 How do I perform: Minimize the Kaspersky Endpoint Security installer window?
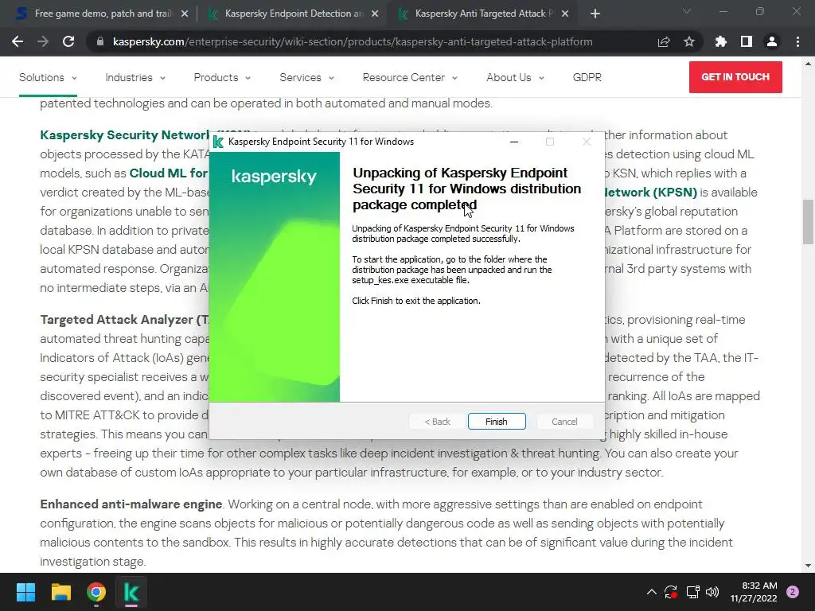(x=514, y=142)
